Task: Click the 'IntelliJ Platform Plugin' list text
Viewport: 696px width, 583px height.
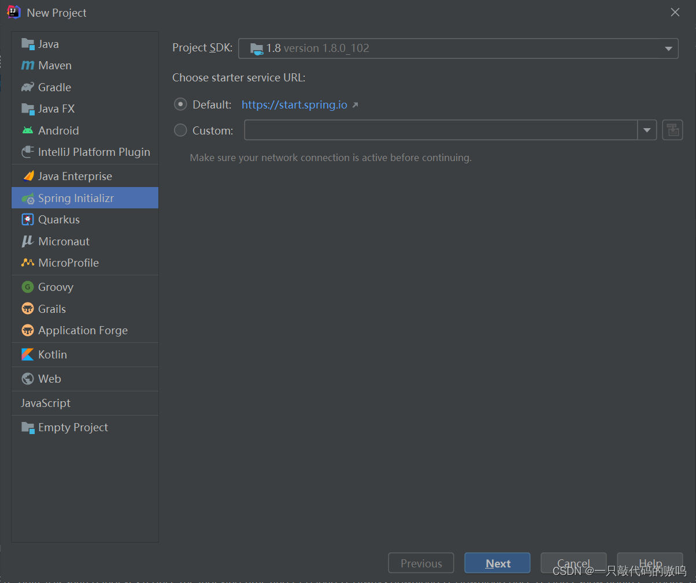Action: (x=94, y=152)
